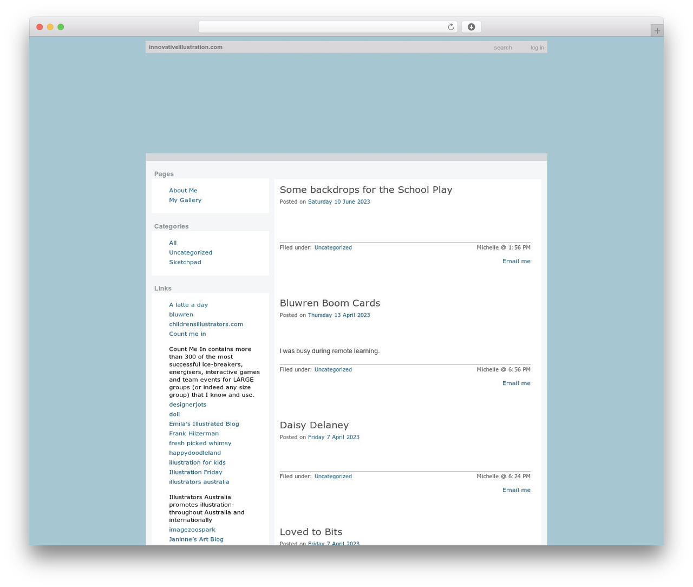Click Email me under Daisy Delaney post

point(517,490)
